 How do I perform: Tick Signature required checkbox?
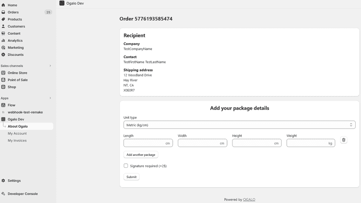click(x=126, y=166)
